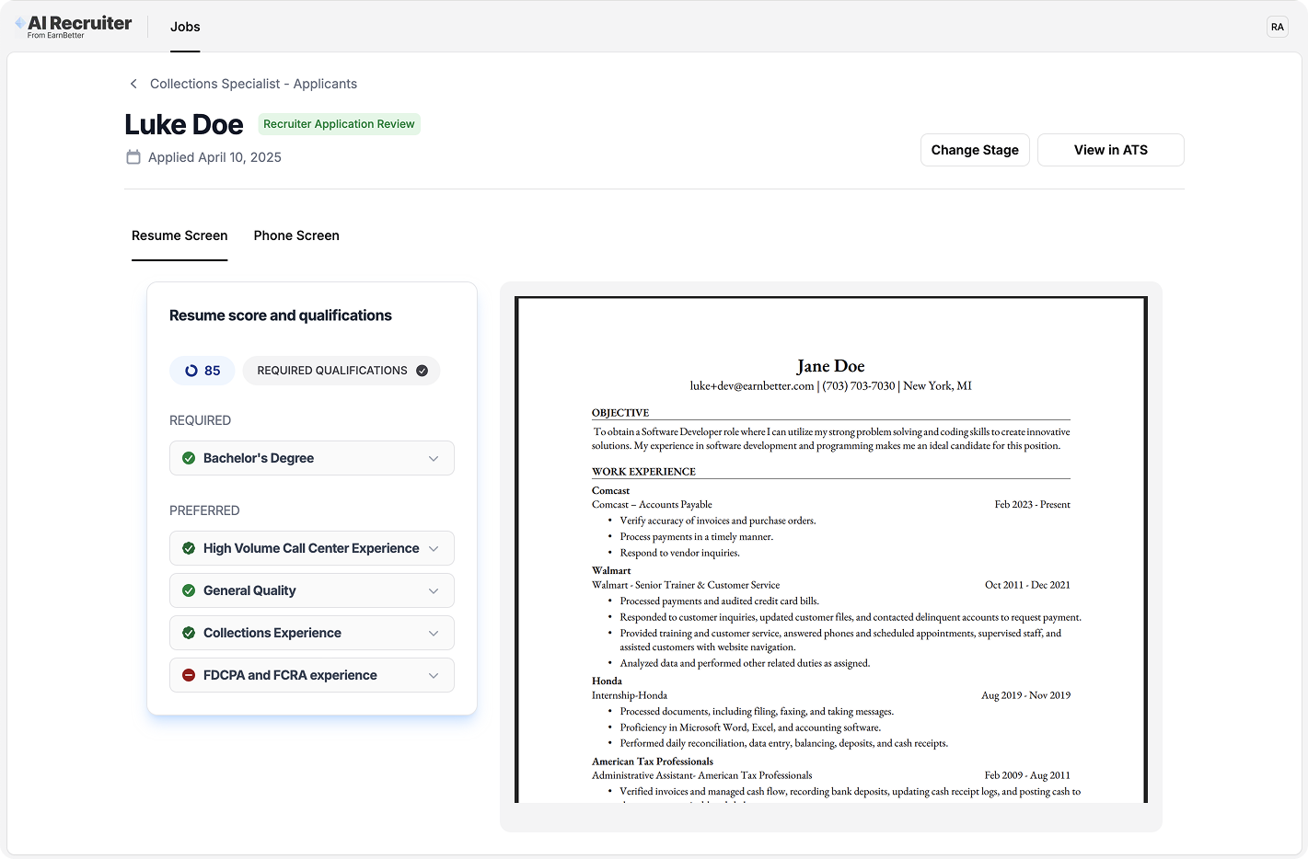Click the Luke Doe candidate name heading

(184, 124)
